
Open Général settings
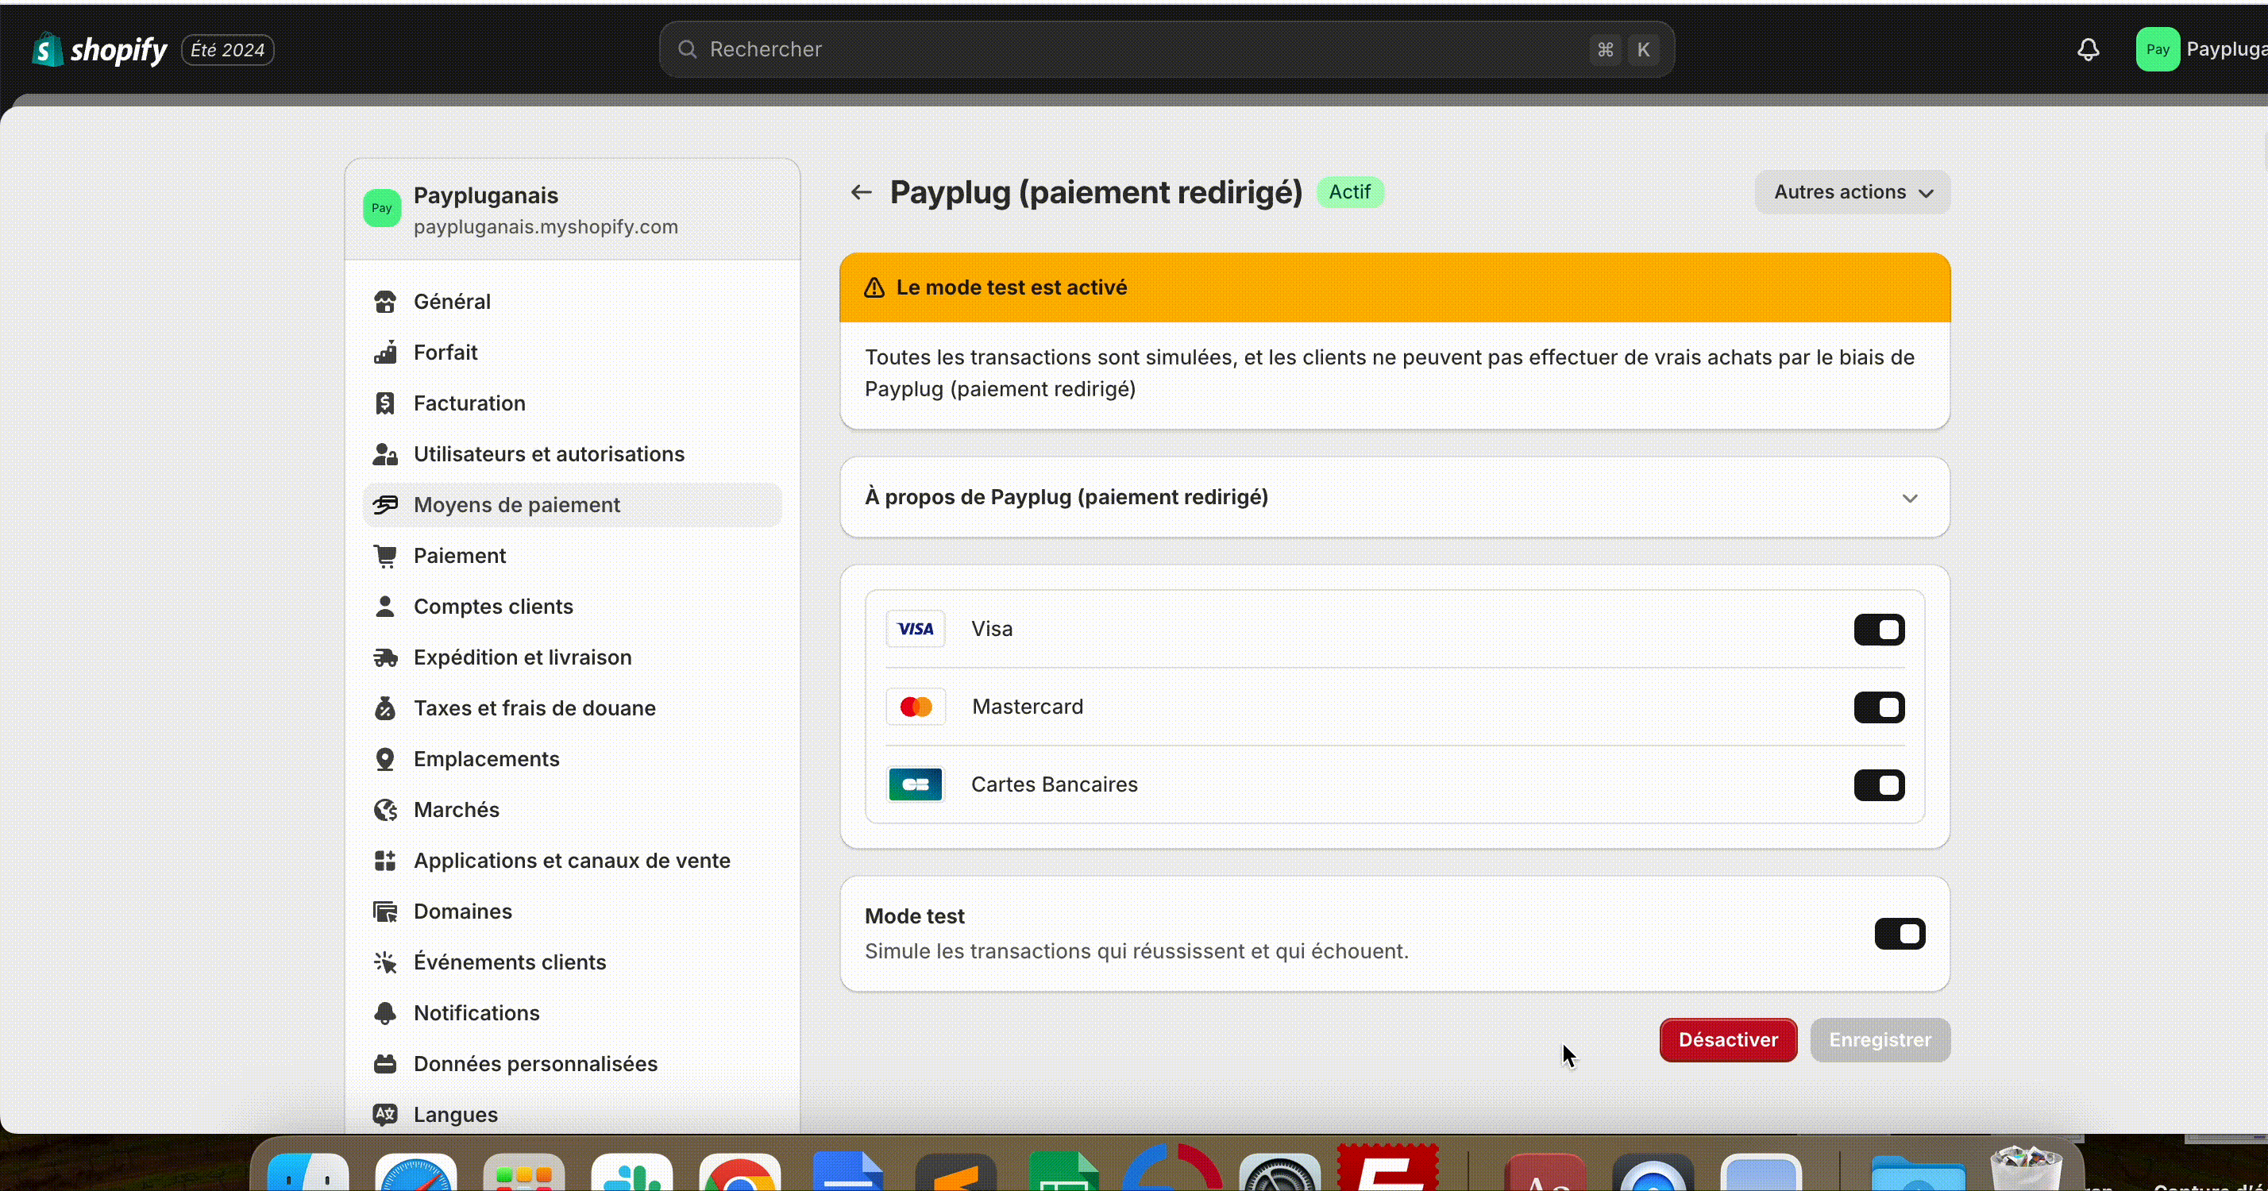coord(573,301)
